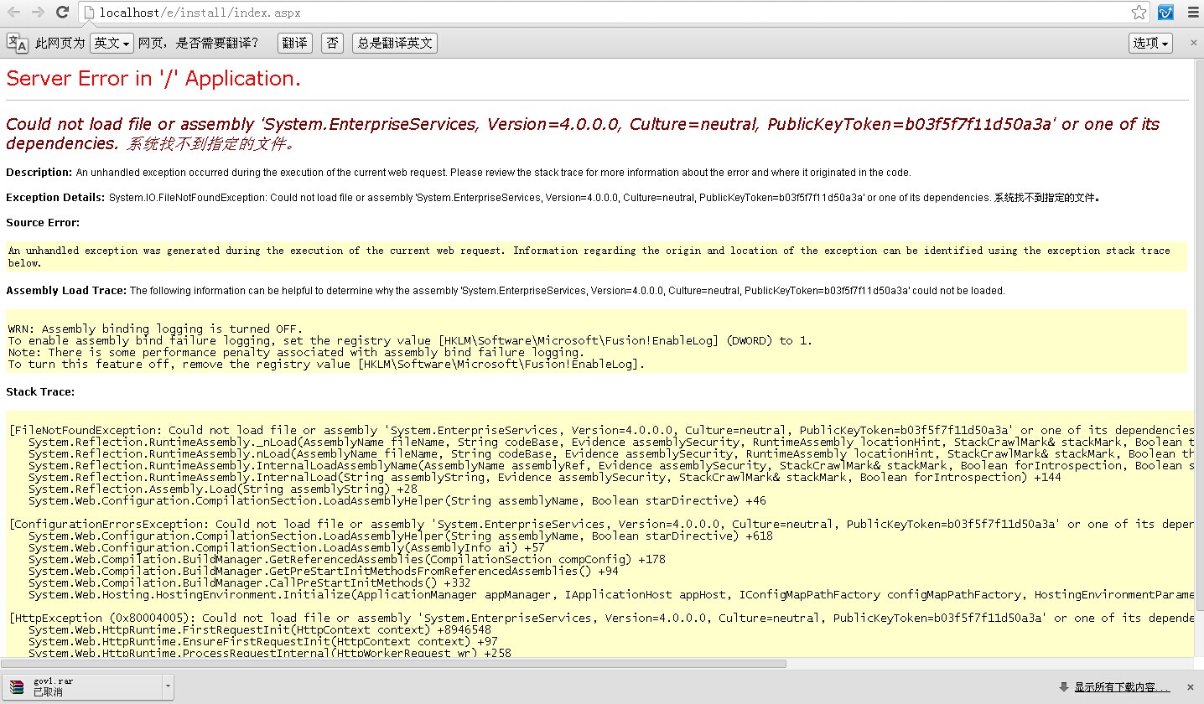Viewport: 1204px width, 704px height.
Task: Click the browser back arrow
Action: point(13,13)
